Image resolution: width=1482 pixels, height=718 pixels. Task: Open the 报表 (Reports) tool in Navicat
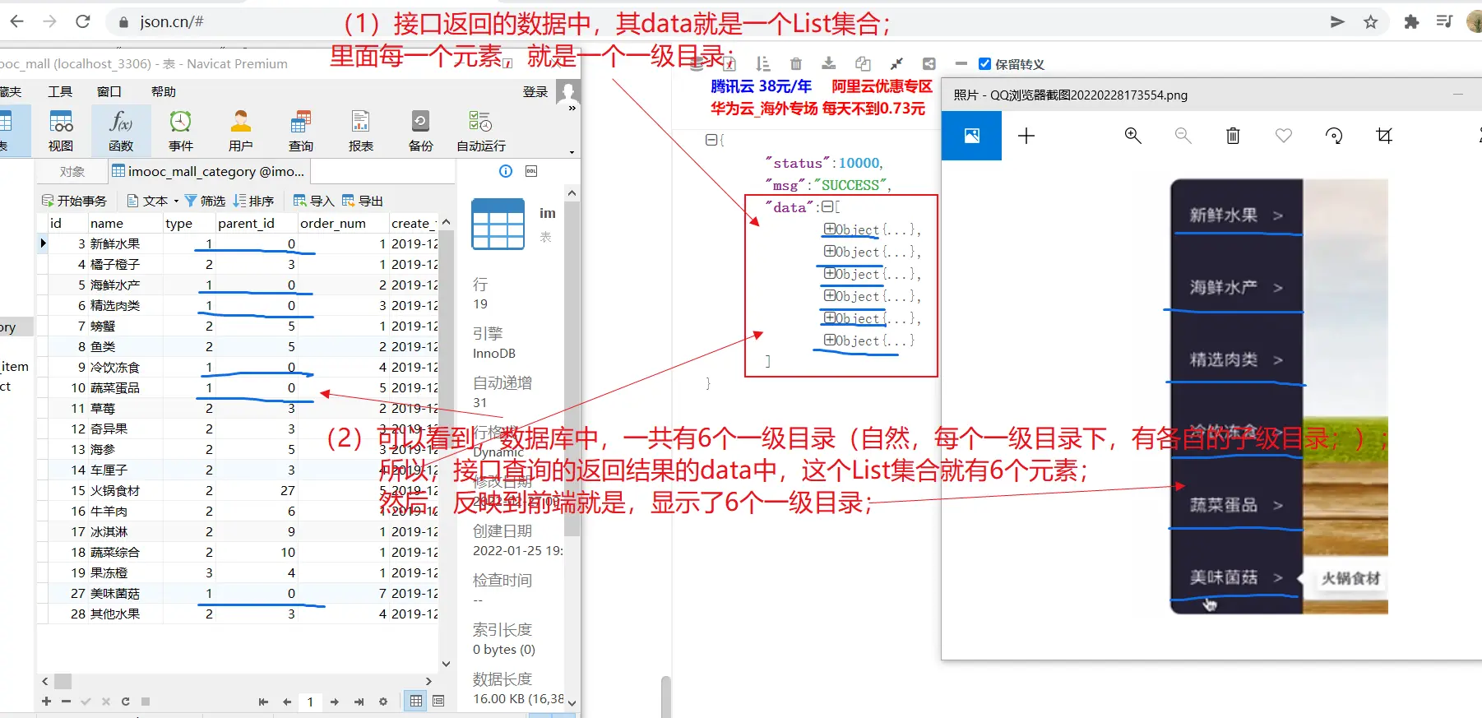click(x=361, y=131)
